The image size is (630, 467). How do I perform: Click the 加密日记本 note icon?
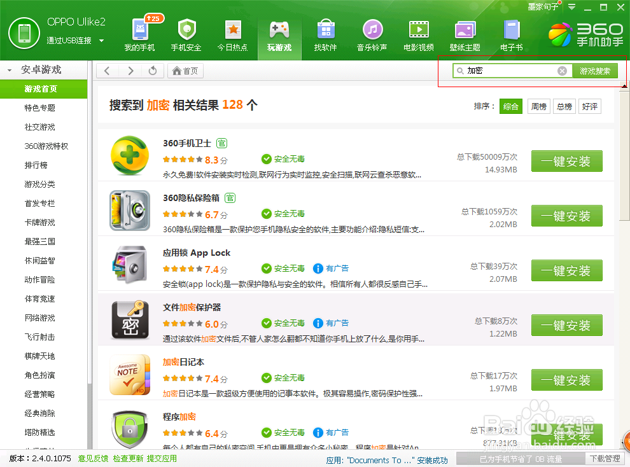[x=130, y=375]
